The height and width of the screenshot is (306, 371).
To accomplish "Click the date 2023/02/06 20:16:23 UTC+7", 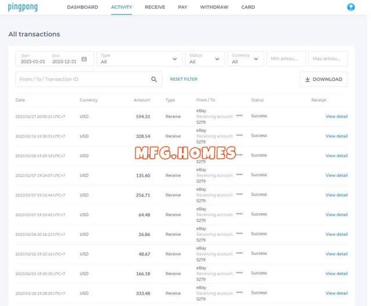I will tap(40, 234).
